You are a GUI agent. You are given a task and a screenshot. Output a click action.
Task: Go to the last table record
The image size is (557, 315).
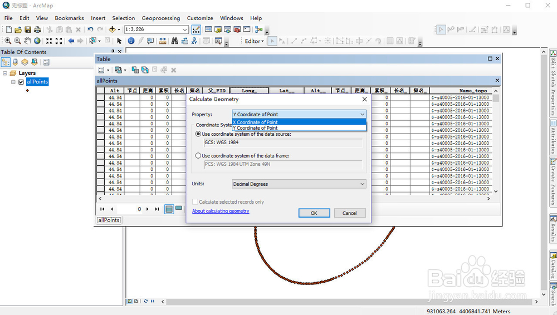(x=157, y=209)
